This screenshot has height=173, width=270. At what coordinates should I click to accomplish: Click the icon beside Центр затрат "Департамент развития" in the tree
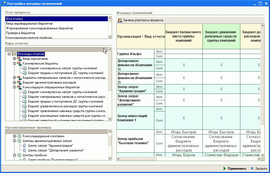point(24,150)
